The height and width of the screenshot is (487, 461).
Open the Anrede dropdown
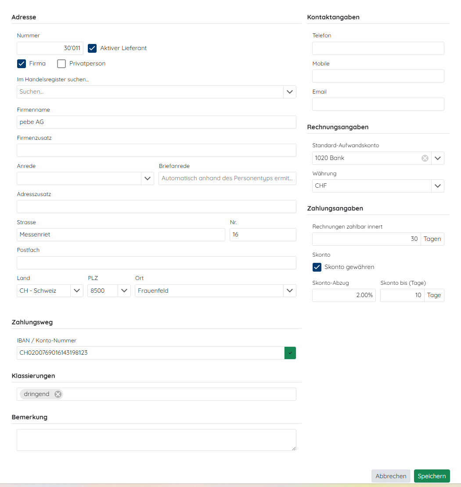click(x=148, y=178)
